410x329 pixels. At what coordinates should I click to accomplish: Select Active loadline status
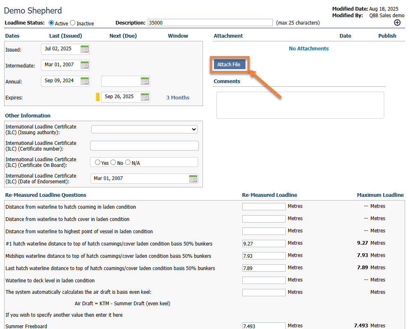(52, 23)
